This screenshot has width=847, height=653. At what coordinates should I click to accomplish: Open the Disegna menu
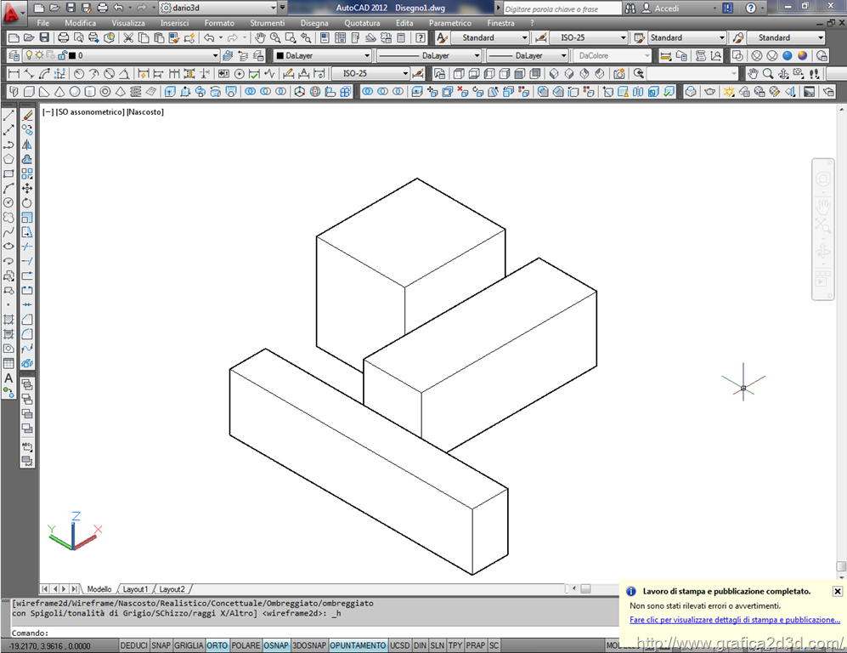[x=313, y=23]
